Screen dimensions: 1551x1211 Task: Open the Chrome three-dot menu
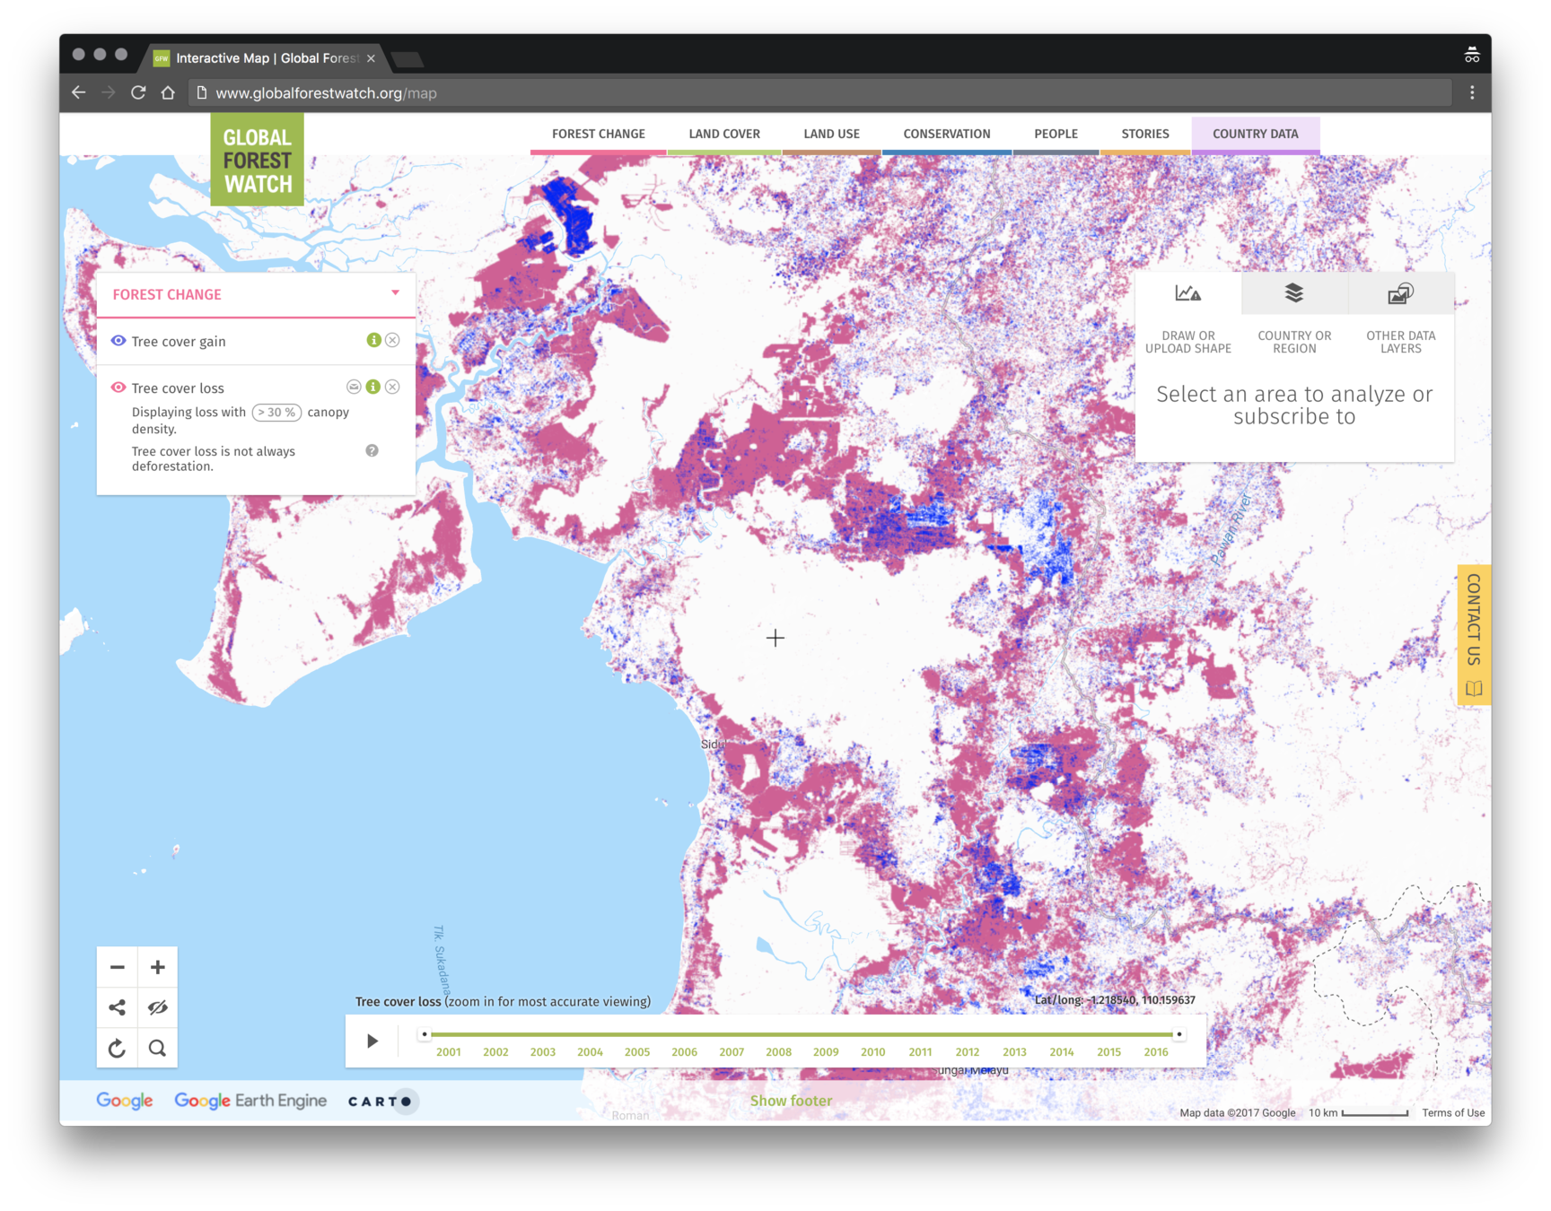[x=1472, y=92]
